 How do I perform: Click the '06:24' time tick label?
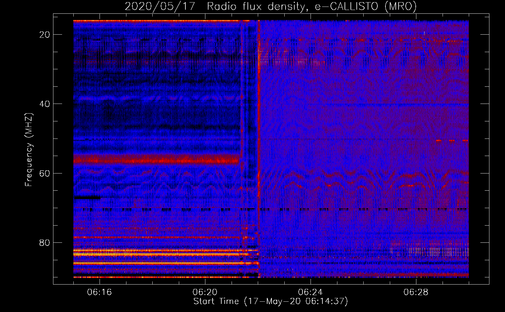[311, 292]
